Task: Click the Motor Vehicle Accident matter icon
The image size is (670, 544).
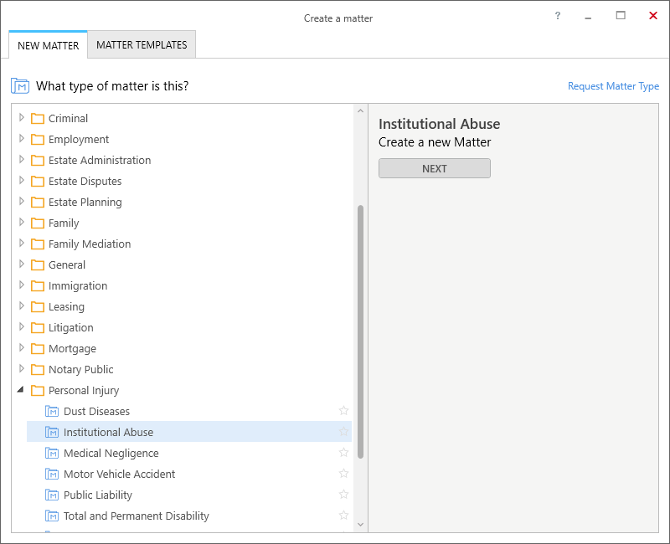Action: tap(52, 474)
